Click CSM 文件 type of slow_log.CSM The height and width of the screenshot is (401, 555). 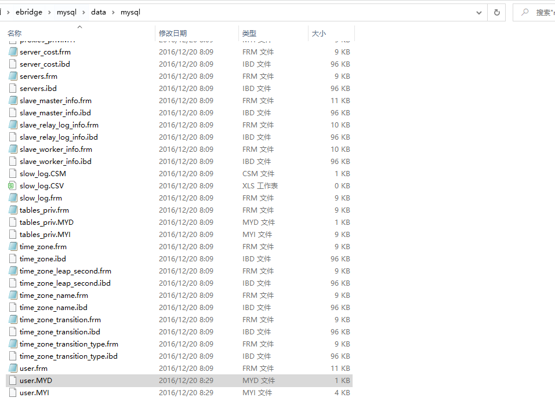coord(258,174)
